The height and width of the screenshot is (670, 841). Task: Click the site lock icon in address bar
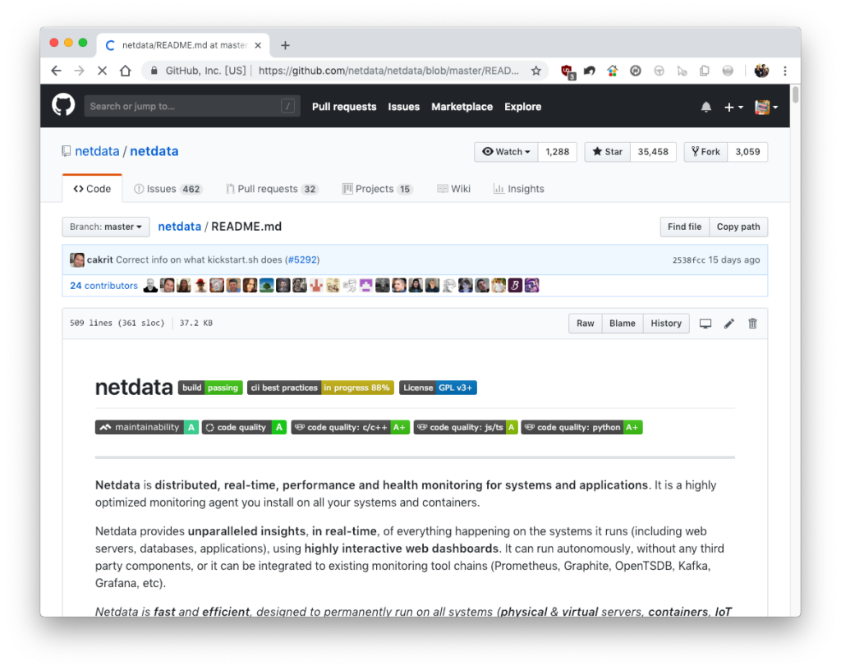coord(154,71)
